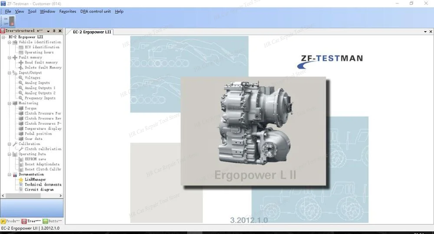Switch to the Produ... bottom panel tab

(x=10, y=221)
